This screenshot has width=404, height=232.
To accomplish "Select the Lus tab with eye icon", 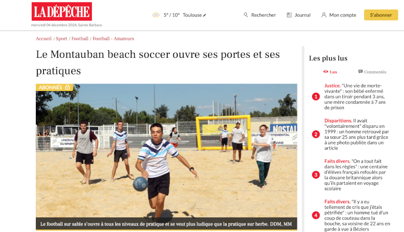I will pos(330,72).
